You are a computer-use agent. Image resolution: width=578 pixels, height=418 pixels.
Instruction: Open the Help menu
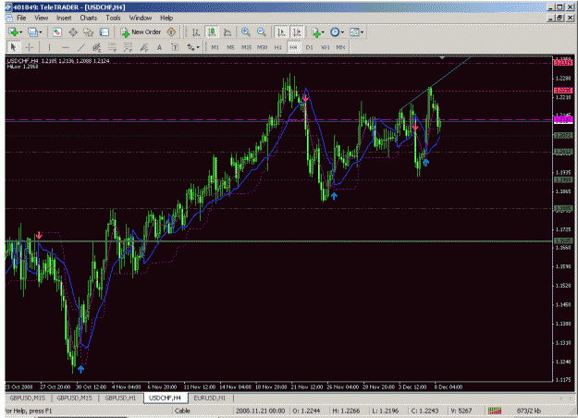(166, 18)
